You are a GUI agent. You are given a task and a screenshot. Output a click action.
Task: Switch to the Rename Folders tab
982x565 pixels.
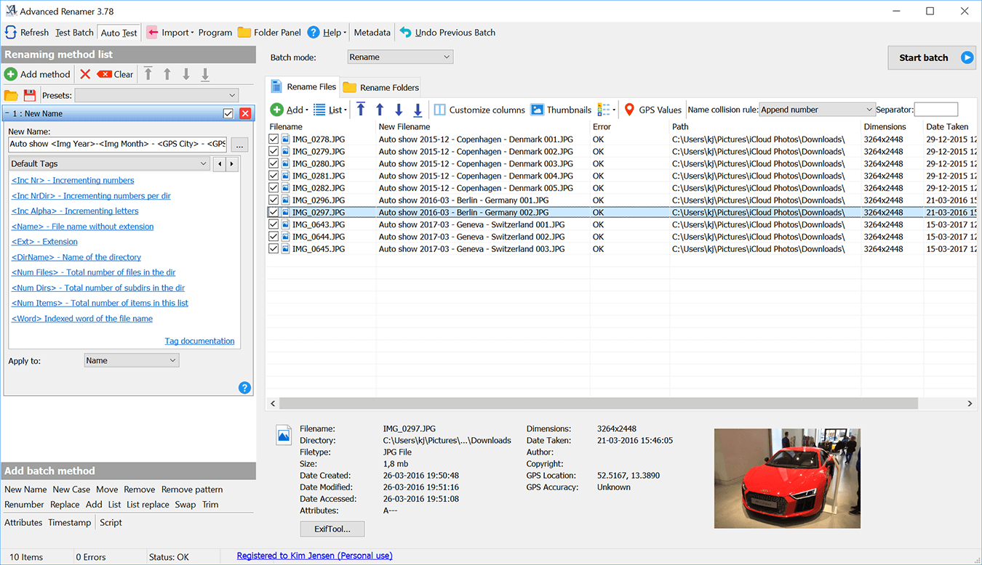[380, 86]
